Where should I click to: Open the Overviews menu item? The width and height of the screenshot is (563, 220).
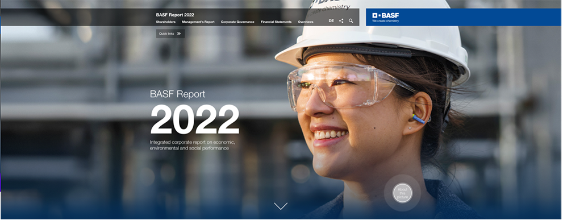[306, 22]
